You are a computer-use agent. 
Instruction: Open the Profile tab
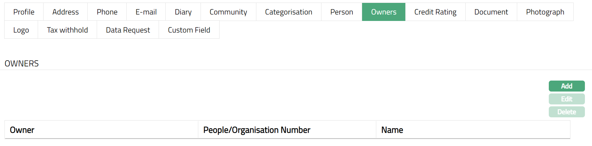pos(24,12)
